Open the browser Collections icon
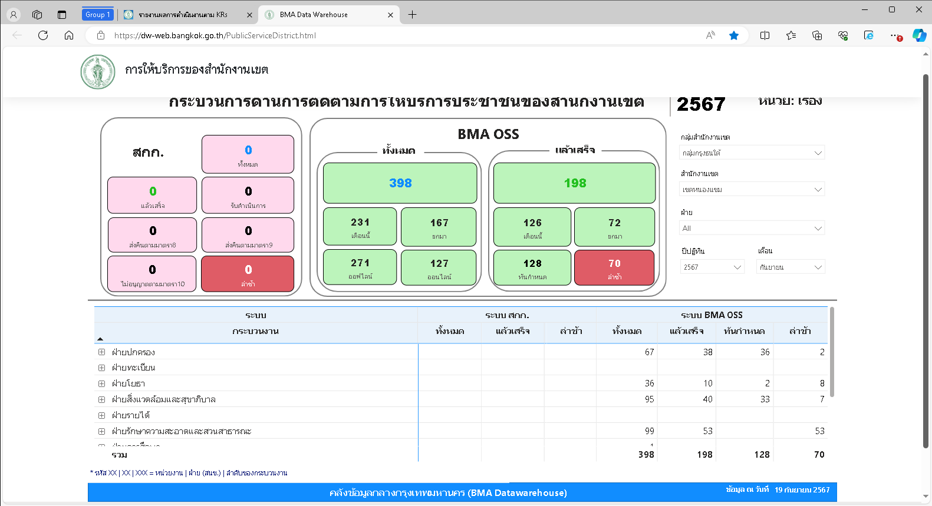 [x=817, y=35]
